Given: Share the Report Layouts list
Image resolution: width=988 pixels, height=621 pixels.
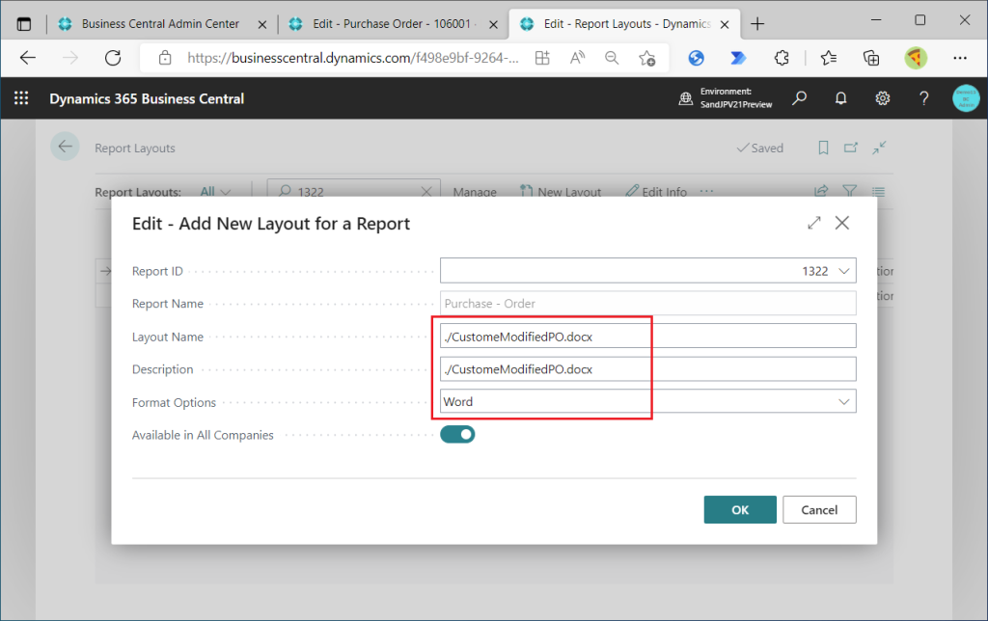Looking at the screenshot, I should click(x=821, y=191).
